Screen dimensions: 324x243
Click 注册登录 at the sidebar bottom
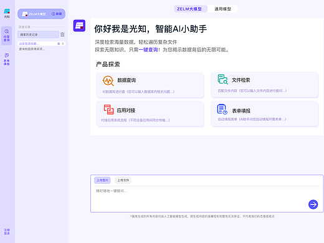pos(7,232)
